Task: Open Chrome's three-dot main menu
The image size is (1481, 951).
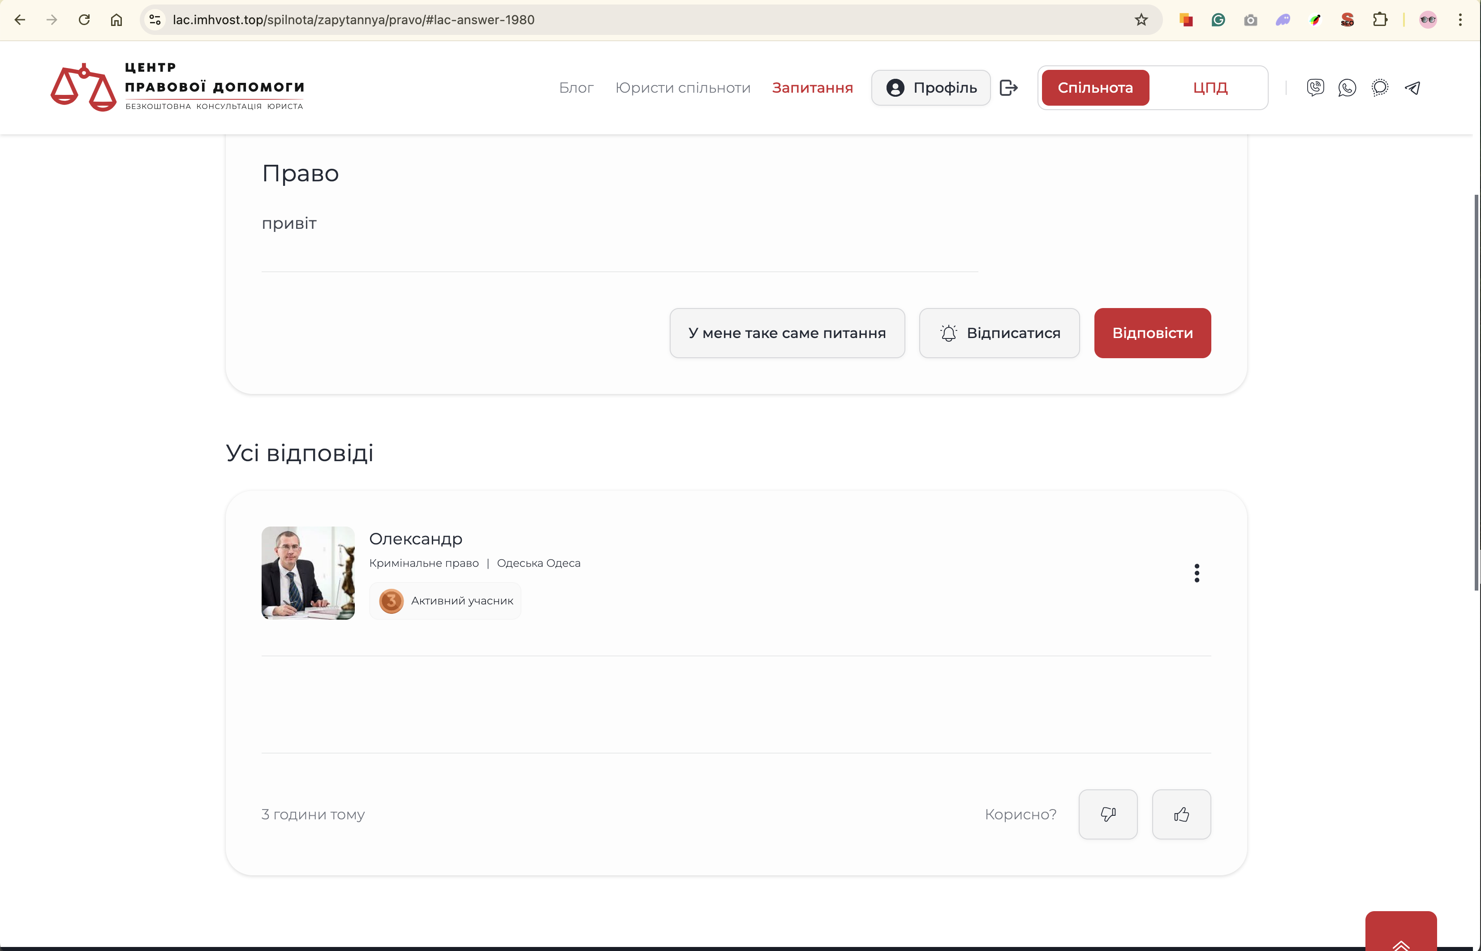Action: tap(1460, 20)
